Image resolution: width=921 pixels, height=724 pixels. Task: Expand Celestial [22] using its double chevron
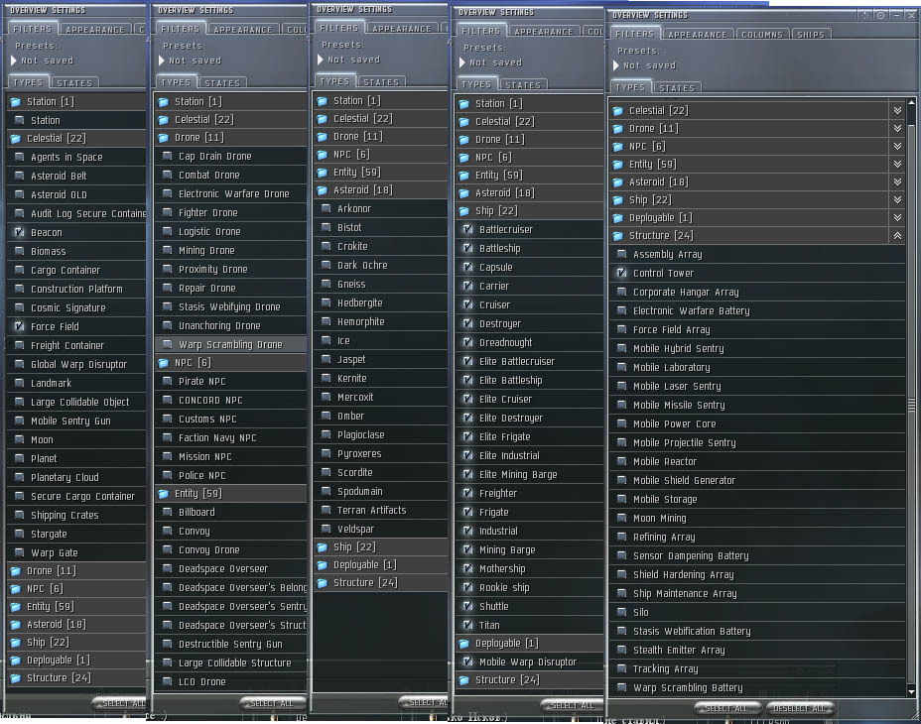[x=897, y=110]
